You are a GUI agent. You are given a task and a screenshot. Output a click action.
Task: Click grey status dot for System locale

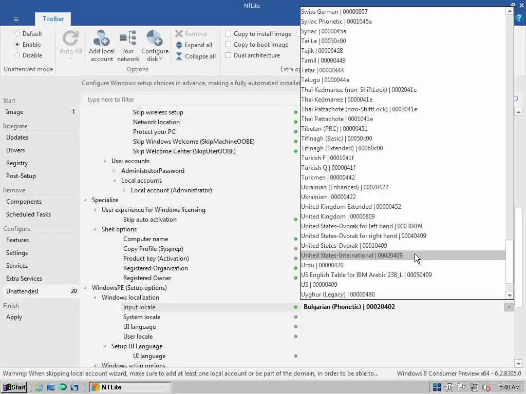295,317
